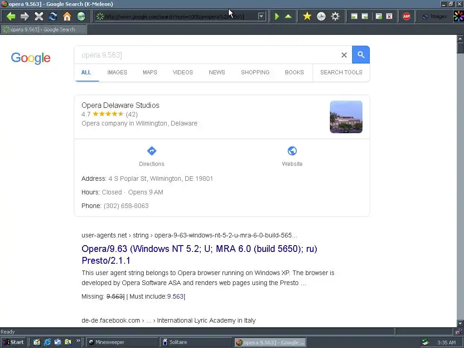Close current tab with the red X window icon
Screen dimensions: 464x348
point(389,16)
